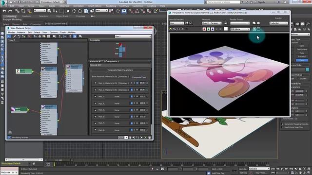Screen dimensions: 312x175
Task: Click the Mat. 1 amount value field
Action: coord(142,83)
